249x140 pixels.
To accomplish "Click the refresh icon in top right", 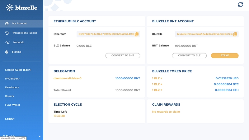I will [240, 4].
